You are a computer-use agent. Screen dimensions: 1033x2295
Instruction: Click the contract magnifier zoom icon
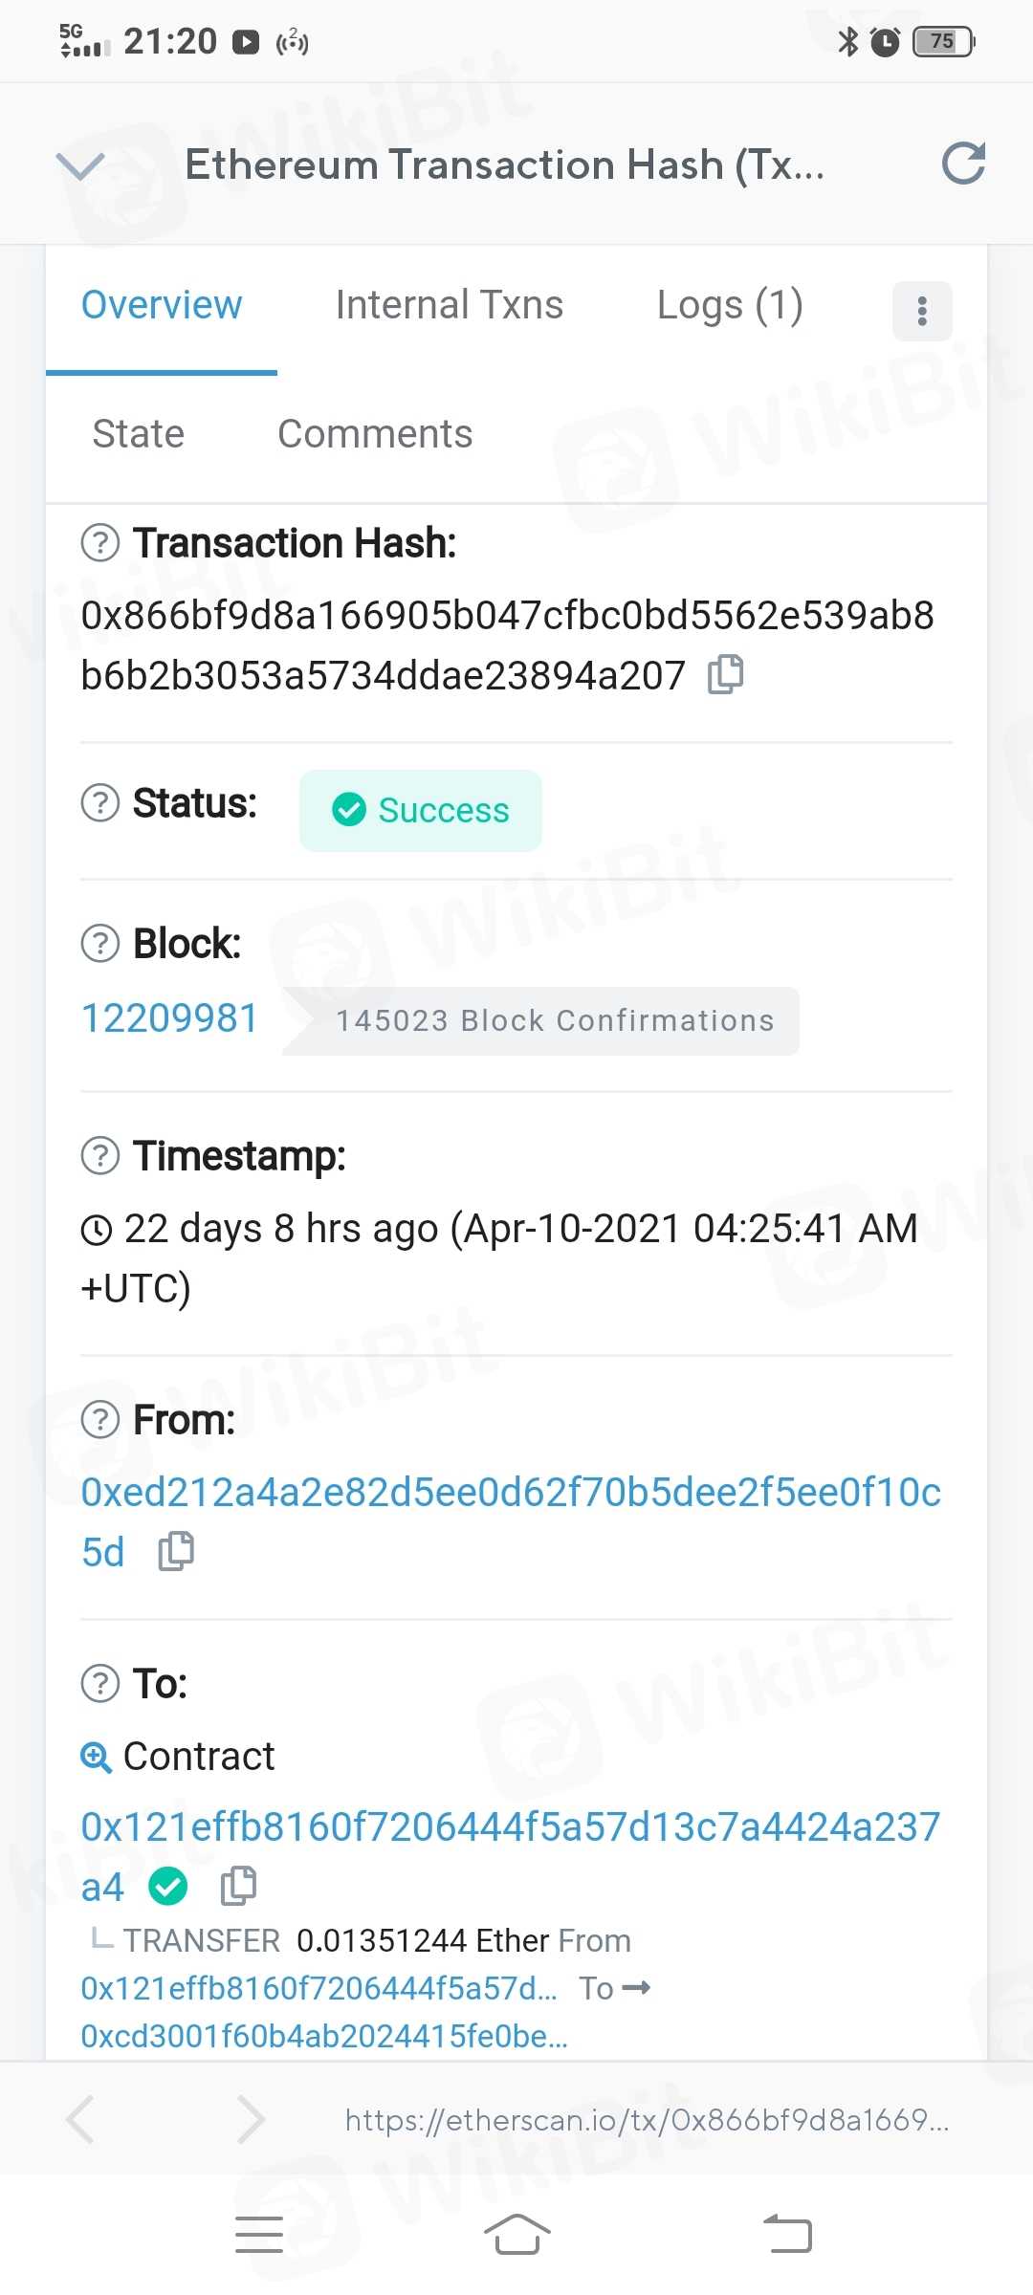[x=96, y=1757]
